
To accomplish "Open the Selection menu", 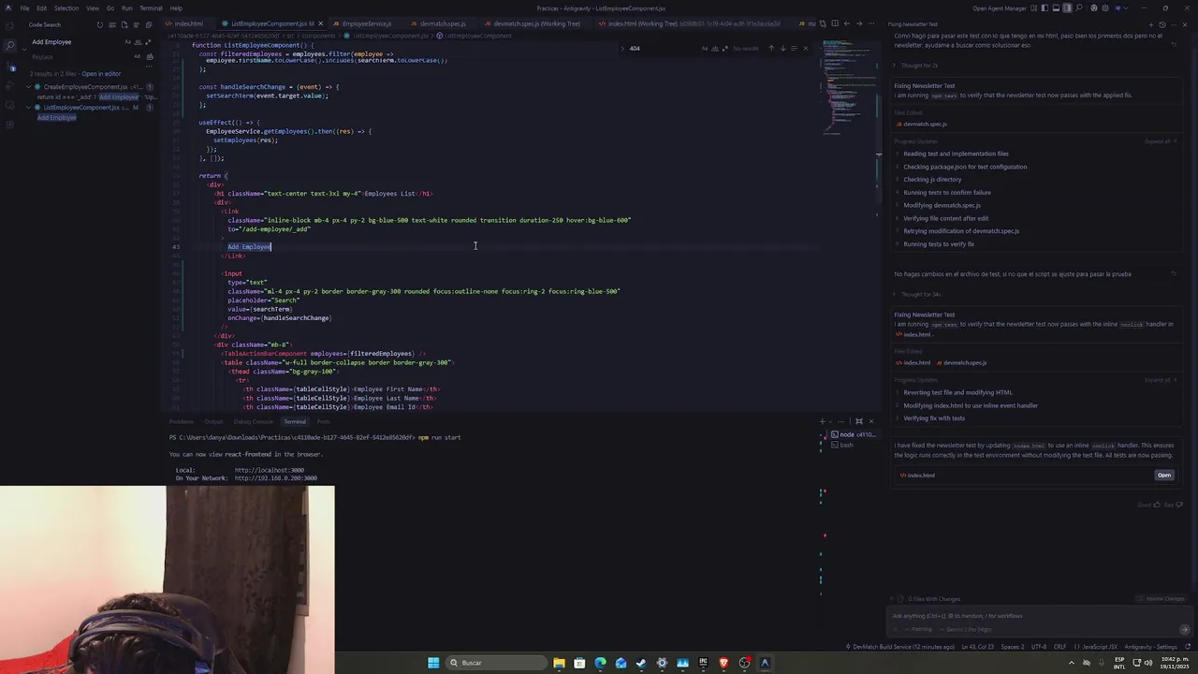I will click(x=66, y=8).
